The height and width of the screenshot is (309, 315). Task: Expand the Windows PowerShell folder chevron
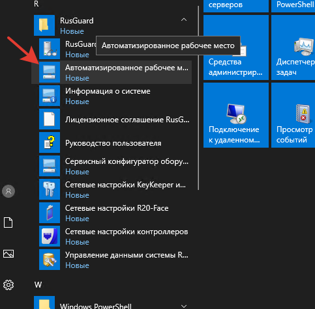coord(184,306)
